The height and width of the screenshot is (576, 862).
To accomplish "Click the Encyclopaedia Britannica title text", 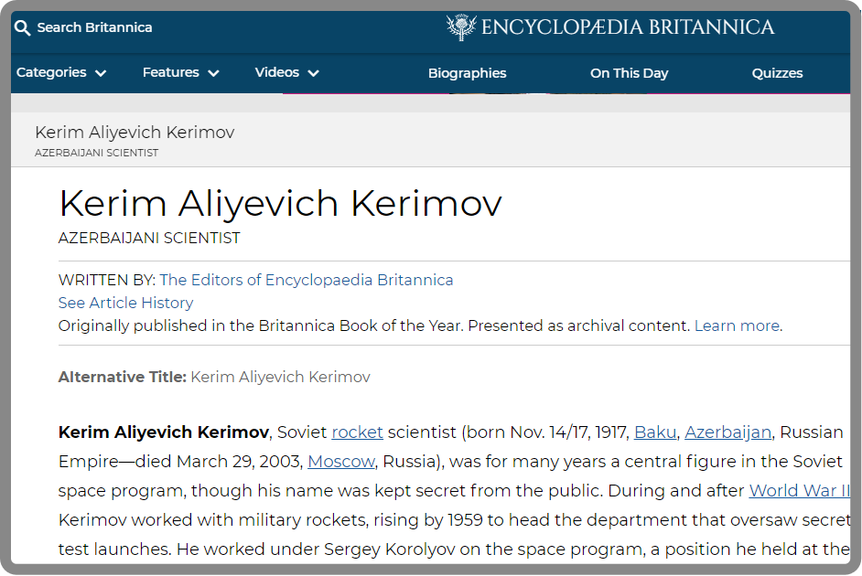I will 628,27.
